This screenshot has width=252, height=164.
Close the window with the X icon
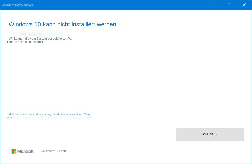tap(244, 5)
